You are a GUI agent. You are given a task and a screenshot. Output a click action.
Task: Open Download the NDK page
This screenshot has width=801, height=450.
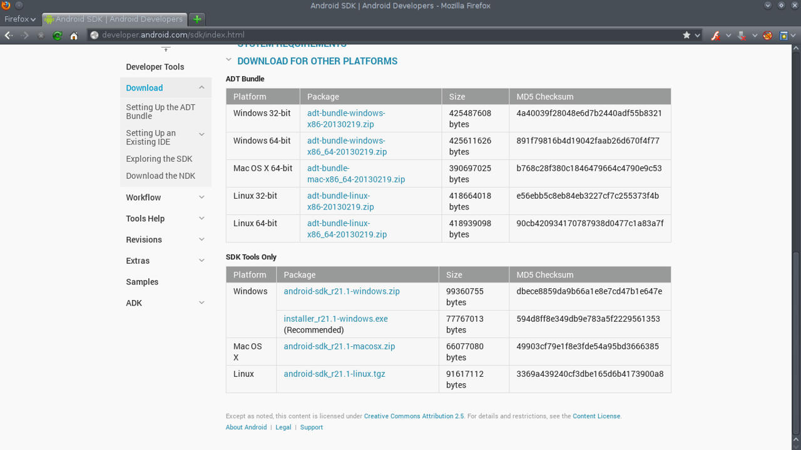click(161, 176)
